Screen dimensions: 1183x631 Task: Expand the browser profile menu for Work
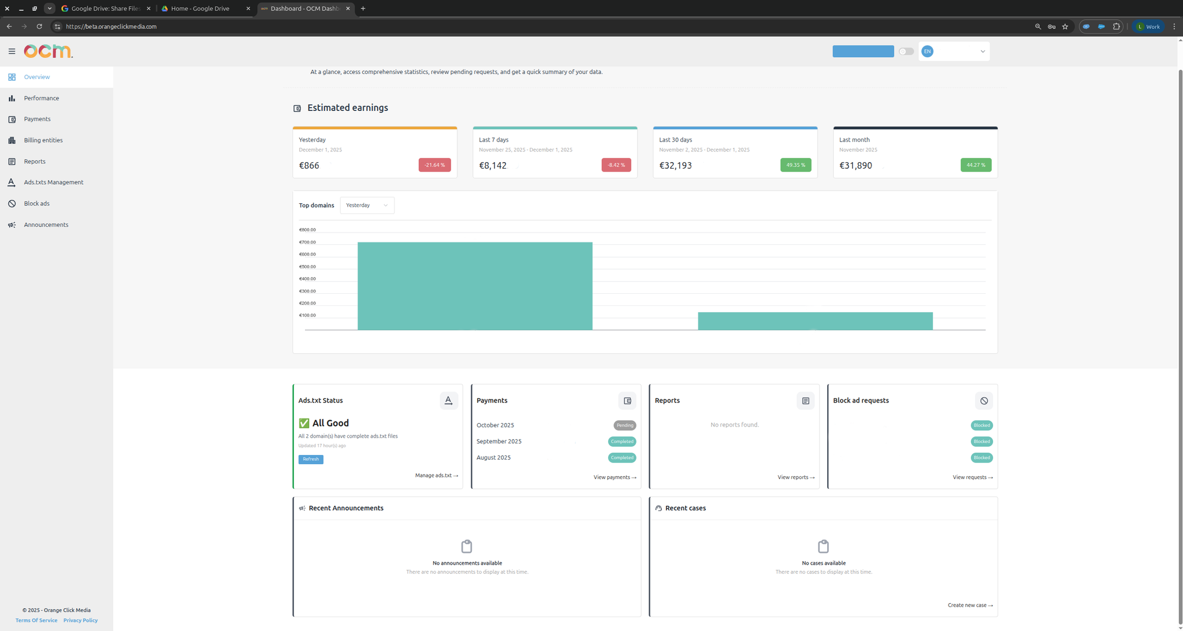pyautogui.click(x=1148, y=27)
